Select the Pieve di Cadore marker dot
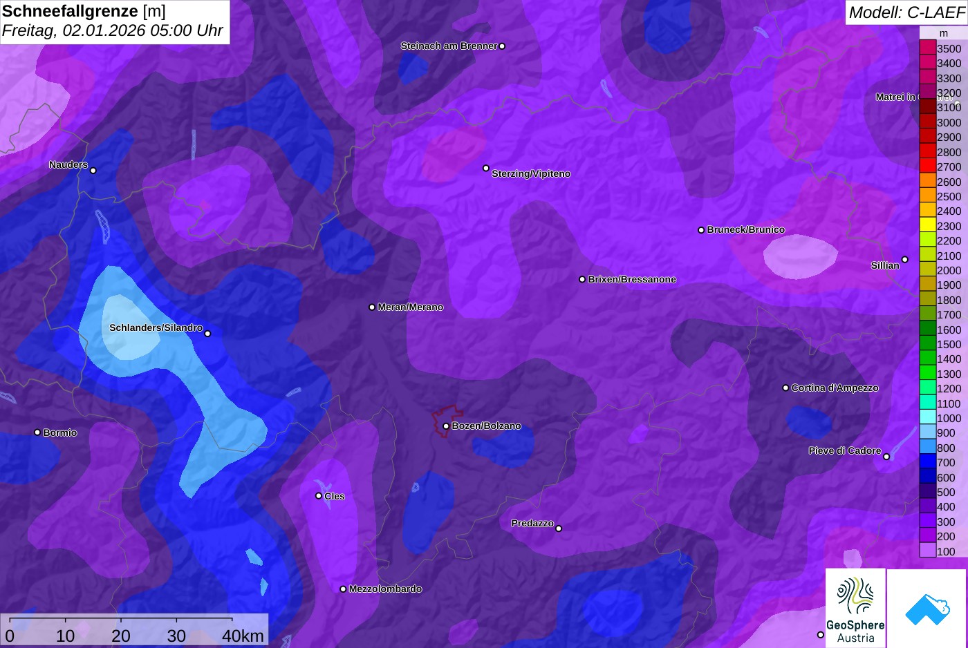The height and width of the screenshot is (648, 968). pyautogui.click(x=886, y=457)
